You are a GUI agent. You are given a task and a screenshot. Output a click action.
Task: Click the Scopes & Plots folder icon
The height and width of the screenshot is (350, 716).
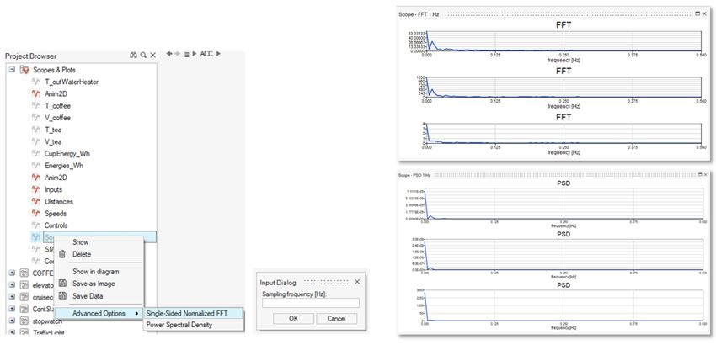tap(25, 70)
